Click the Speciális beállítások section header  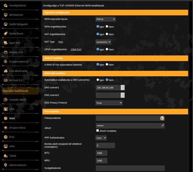click(x=20, y=91)
